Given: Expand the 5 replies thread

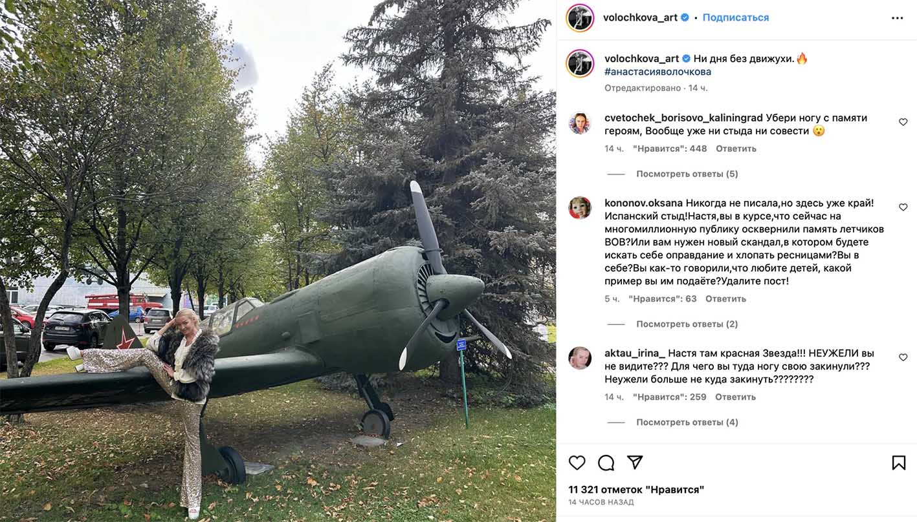Looking at the screenshot, I should point(687,174).
